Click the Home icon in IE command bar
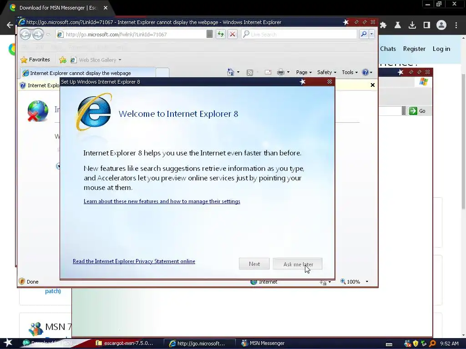The image size is (466, 349). point(230,72)
